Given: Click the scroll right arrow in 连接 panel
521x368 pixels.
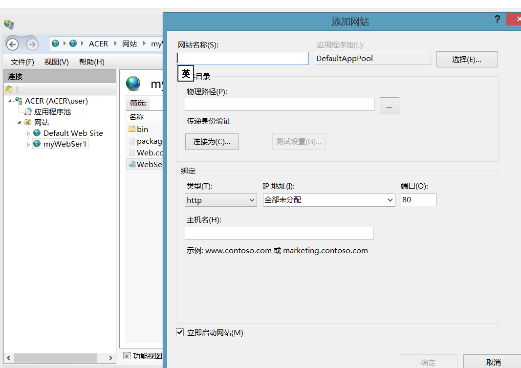Looking at the screenshot, I should click(x=110, y=358).
